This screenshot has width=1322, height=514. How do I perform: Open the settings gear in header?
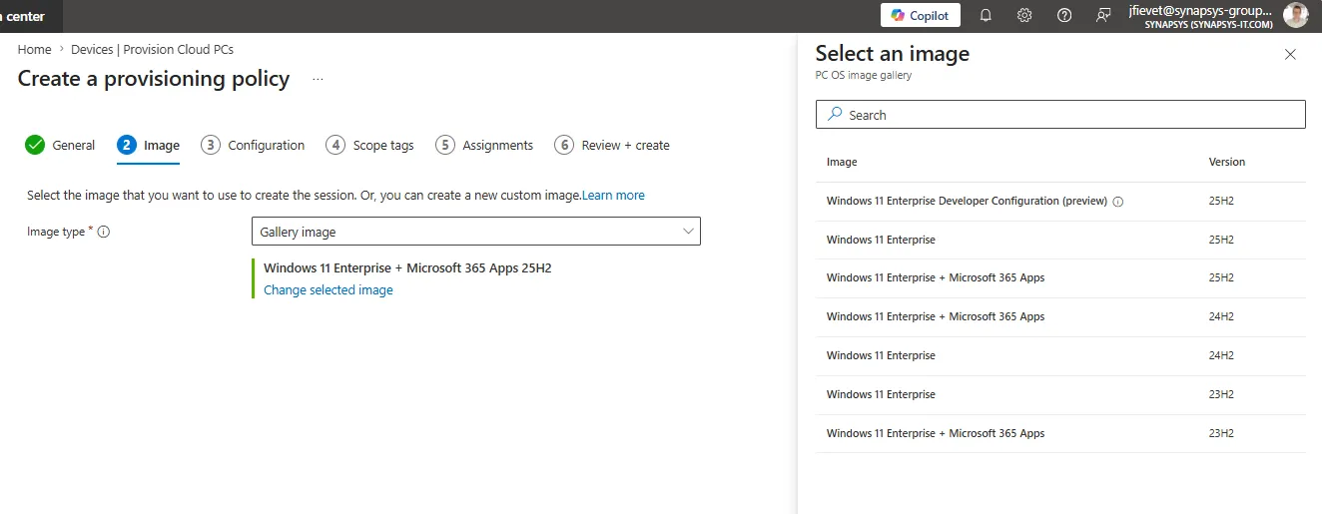pyautogui.click(x=1024, y=15)
